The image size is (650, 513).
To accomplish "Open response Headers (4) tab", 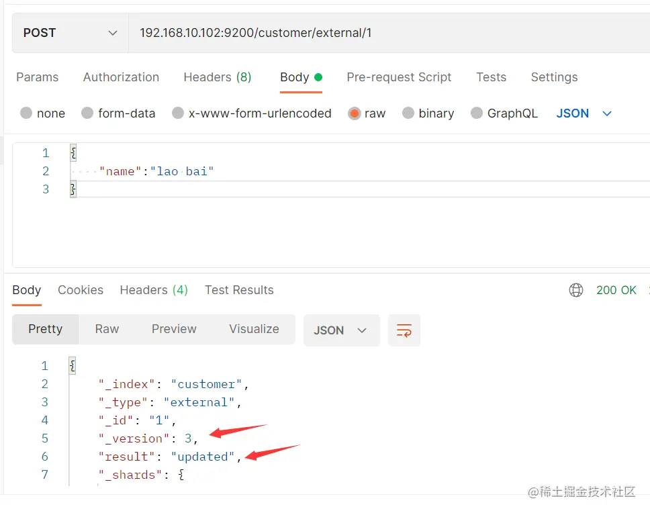I will click(x=154, y=290).
